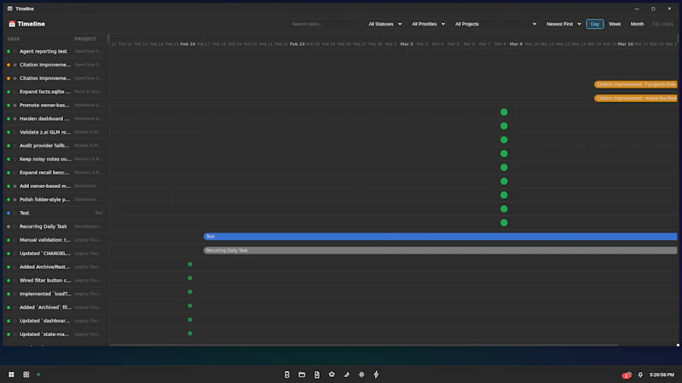Open the All Statuses filter dropdown
Viewport: 682px width, 383px height.
(x=384, y=24)
